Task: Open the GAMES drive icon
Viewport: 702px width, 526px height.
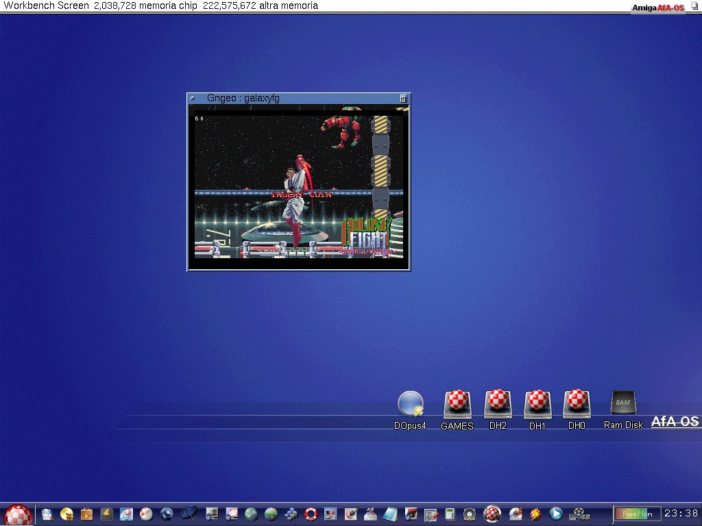Action: [457, 405]
